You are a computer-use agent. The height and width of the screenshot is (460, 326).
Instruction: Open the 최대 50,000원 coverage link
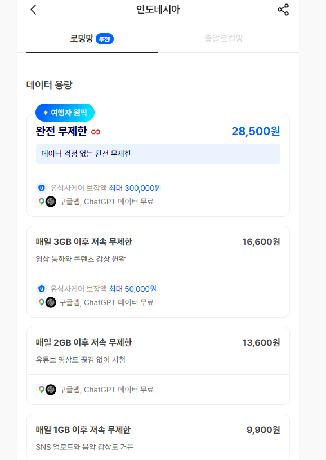coord(133,289)
